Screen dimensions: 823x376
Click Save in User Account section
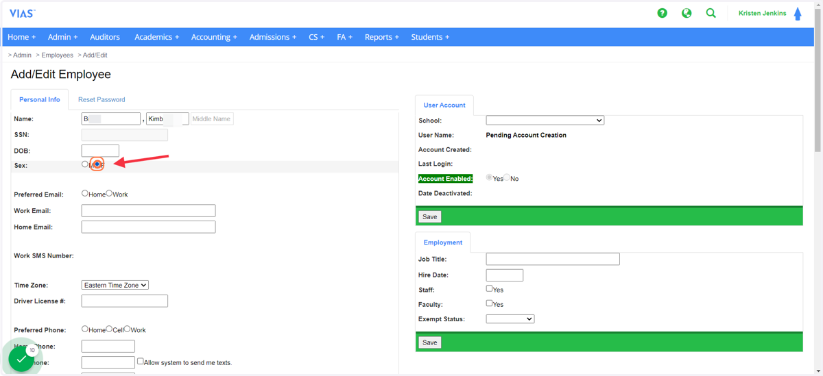430,216
